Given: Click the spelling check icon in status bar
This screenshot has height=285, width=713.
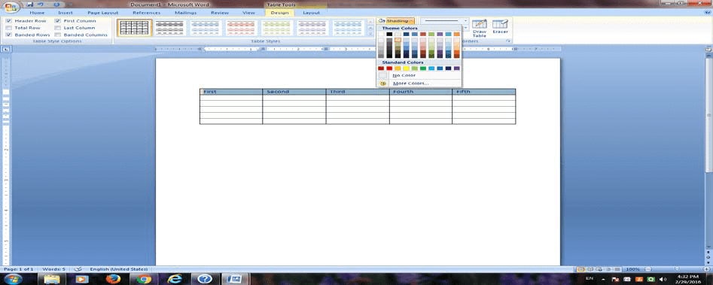Looking at the screenshot, I should pyautogui.click(x=78, y=269).
